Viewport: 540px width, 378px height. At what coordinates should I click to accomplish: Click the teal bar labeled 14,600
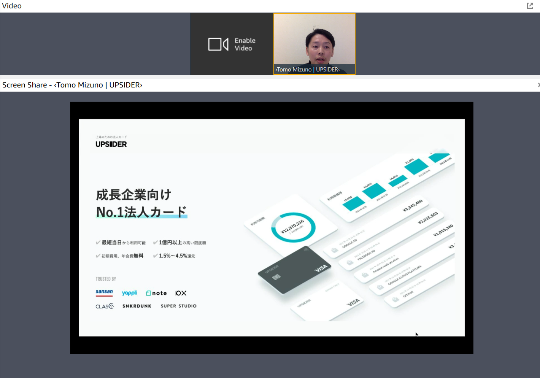click(398, 181)
